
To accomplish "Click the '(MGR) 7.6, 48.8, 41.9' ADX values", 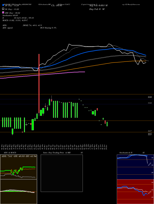I will (32, 25).
